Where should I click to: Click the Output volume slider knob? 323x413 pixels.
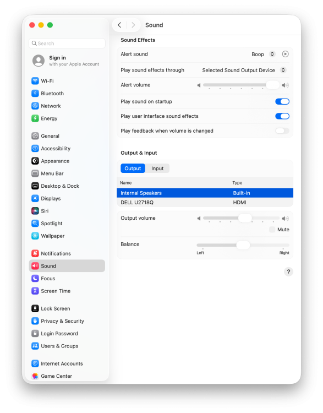point(245,218)
